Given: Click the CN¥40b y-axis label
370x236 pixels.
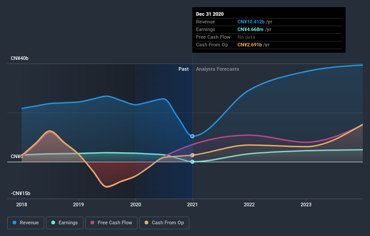Looking at the screenshot, I should click(x=19, y=58).
